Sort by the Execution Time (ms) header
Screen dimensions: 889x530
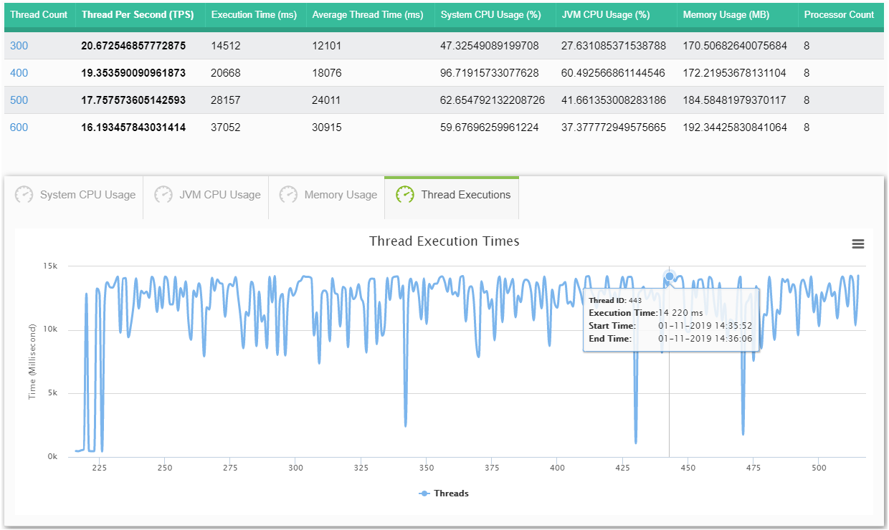(256, 14)
